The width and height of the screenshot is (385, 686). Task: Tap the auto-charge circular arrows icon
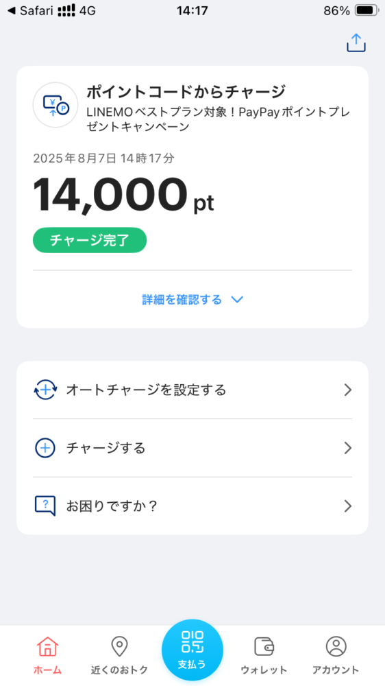pyautogui.click(x=45, y=390)
